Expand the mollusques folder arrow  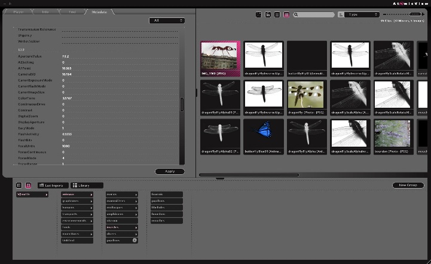pyautogui.click(x=136, y=208)
